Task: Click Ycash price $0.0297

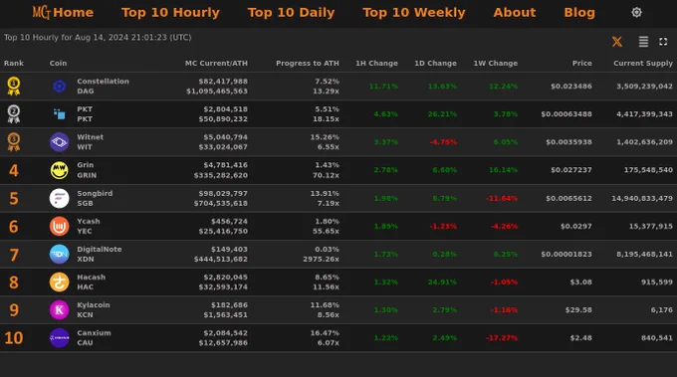Action: click(576, 226)
